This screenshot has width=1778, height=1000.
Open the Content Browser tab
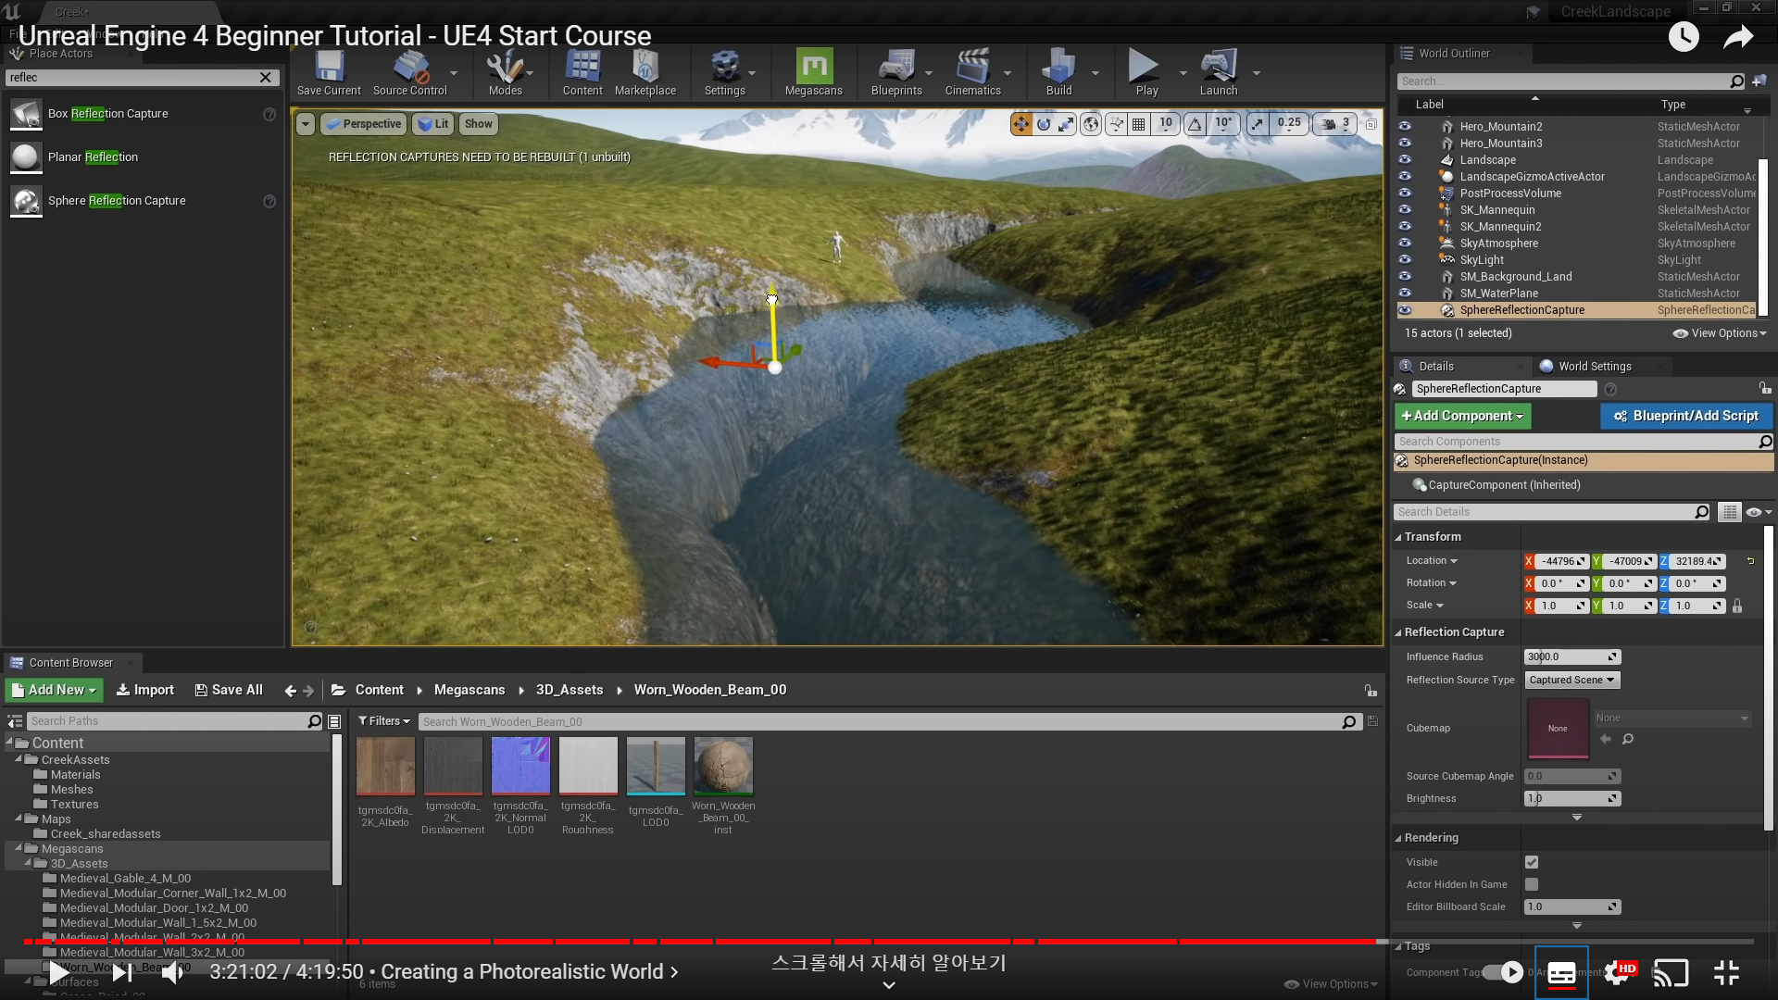pyautogui.click(x=70, y=663)
